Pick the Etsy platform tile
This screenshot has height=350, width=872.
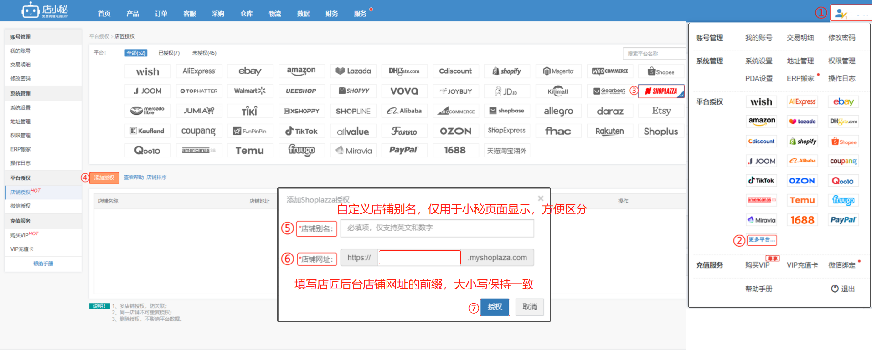point(661,111)
